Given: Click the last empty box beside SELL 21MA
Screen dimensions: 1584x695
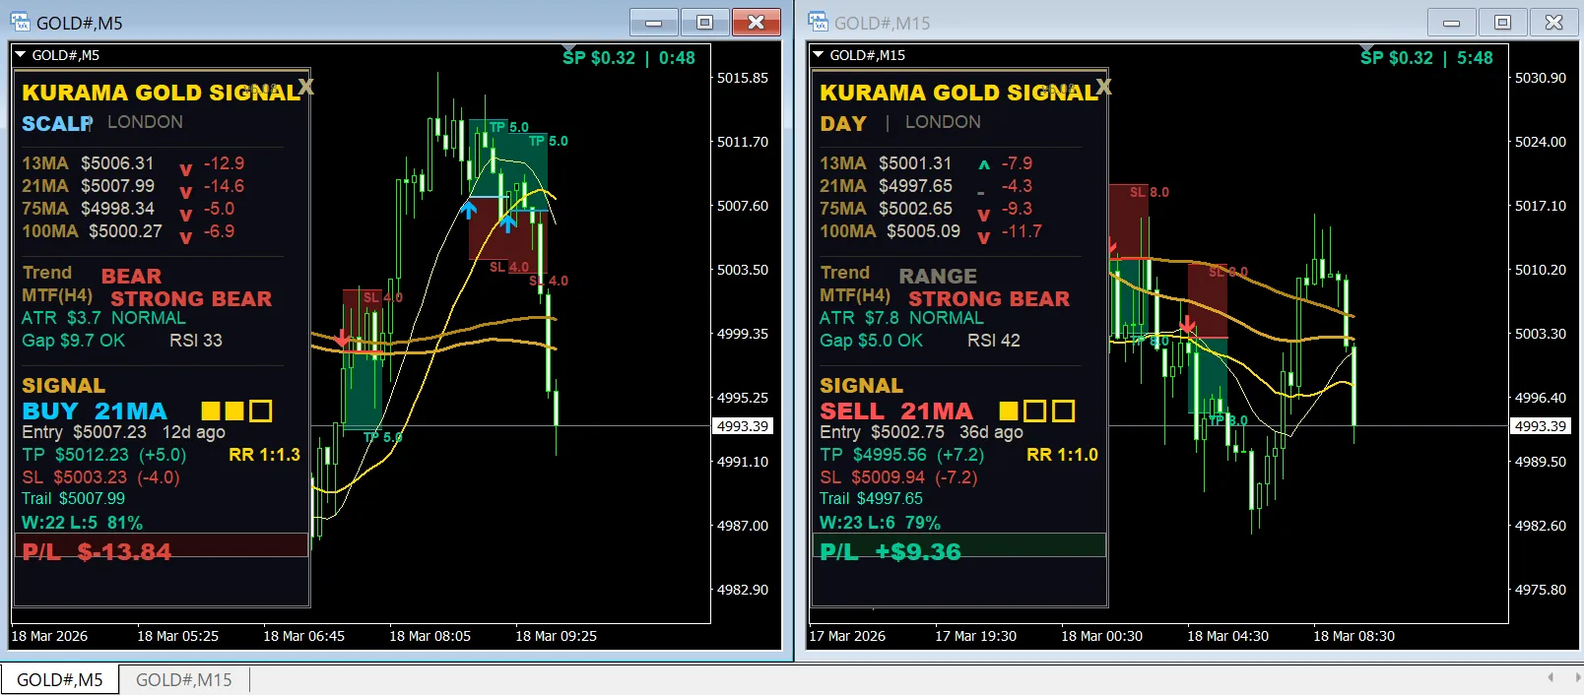Looking at the screenshot, I should [1064, 411].
